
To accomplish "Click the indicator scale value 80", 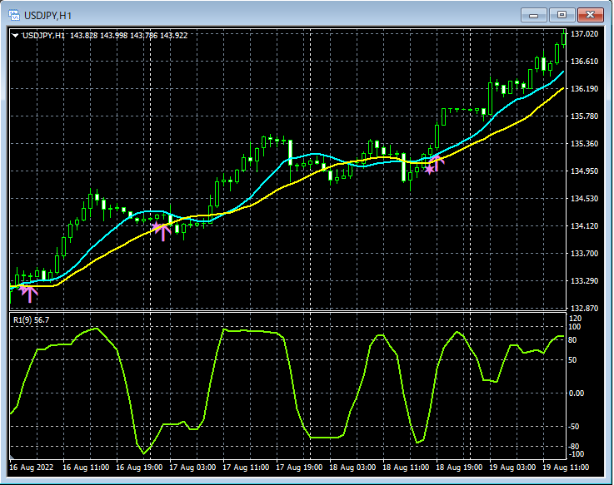I will [572, 340].
